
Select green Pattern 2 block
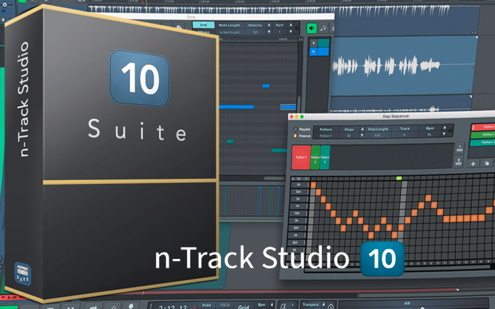pos(315,157)
